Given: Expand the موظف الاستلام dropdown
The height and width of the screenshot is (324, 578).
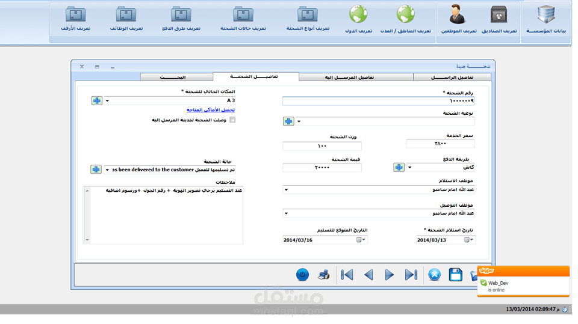Looking at the screenshot, I should point(286,190).
